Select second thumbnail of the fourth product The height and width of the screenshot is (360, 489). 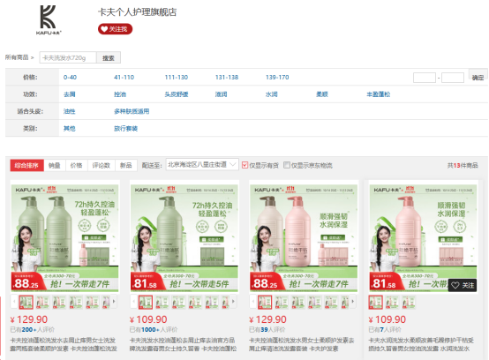392,302
